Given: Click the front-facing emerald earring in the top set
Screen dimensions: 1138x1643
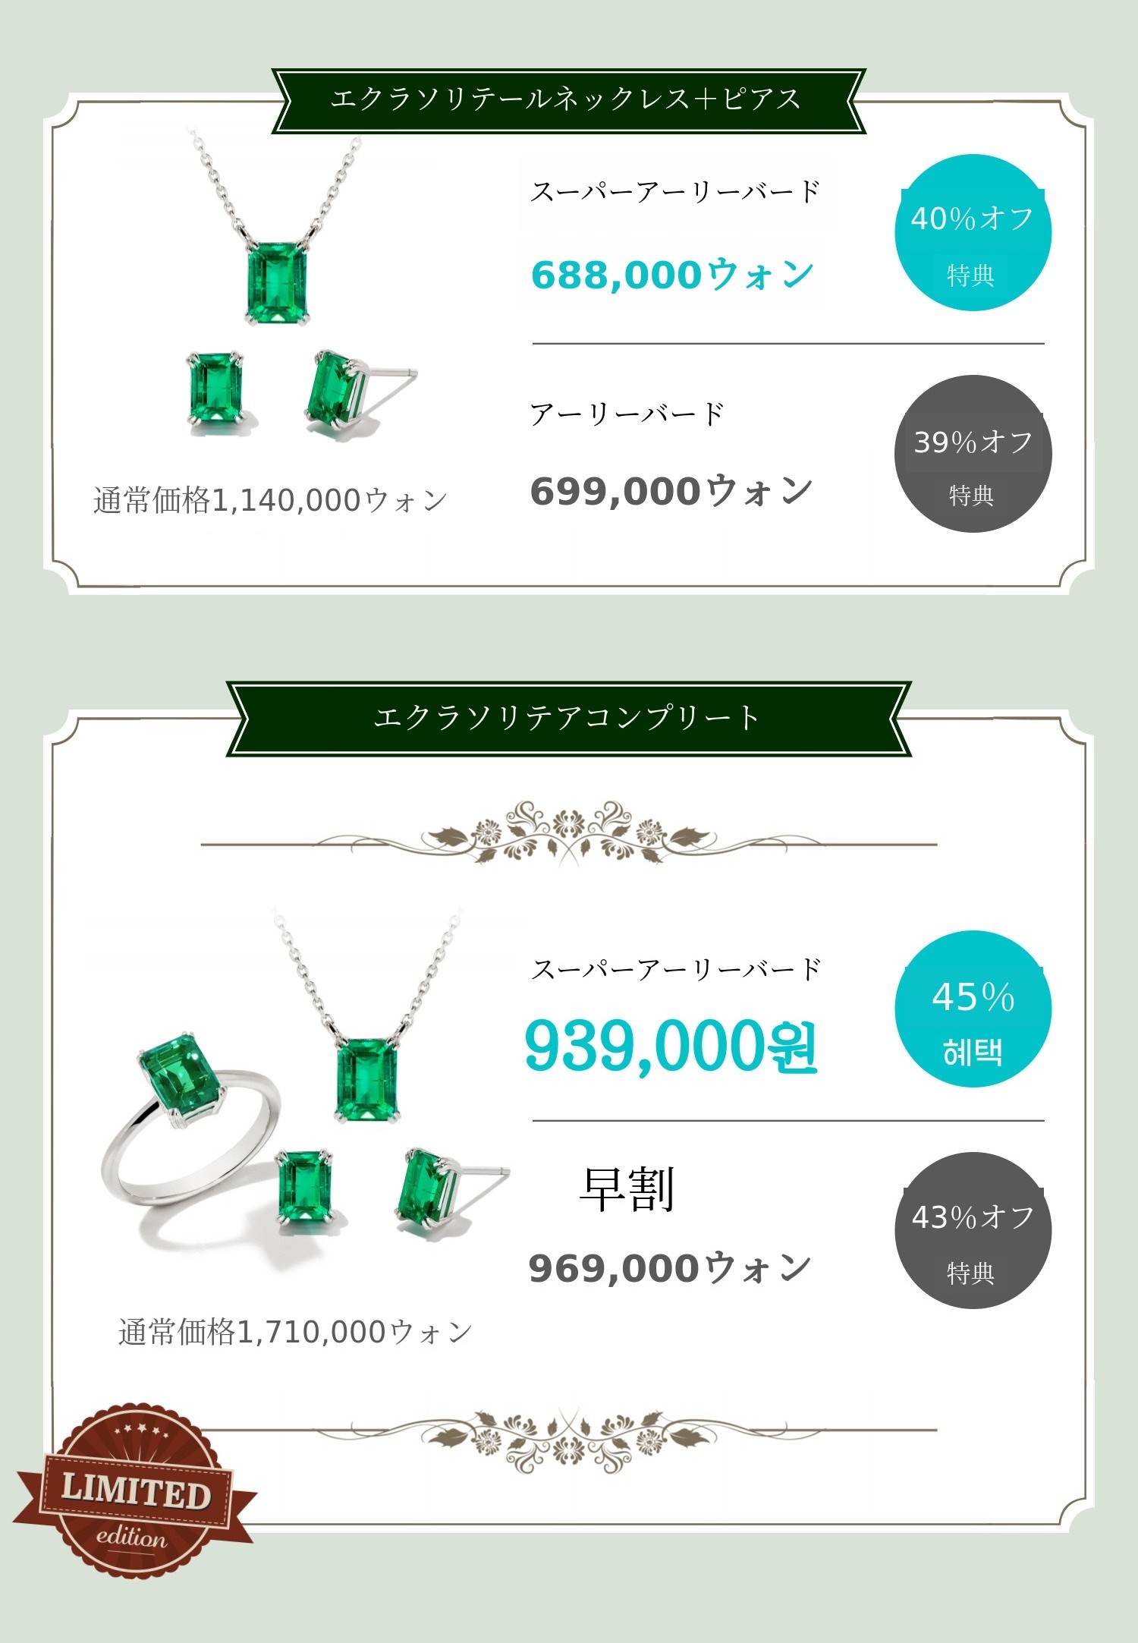Looking at the screenshot, I should click(215, 386).
